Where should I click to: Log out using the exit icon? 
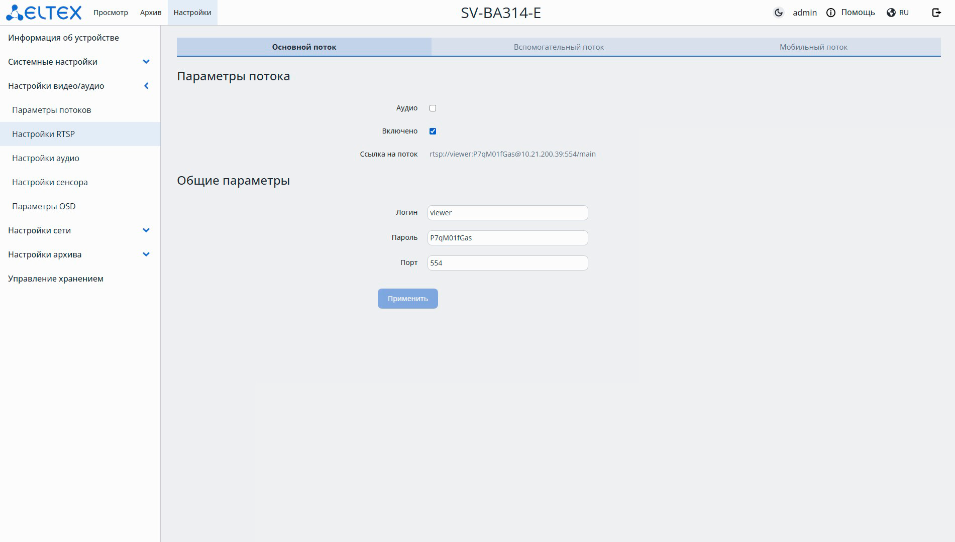click(x=936, y=13)
